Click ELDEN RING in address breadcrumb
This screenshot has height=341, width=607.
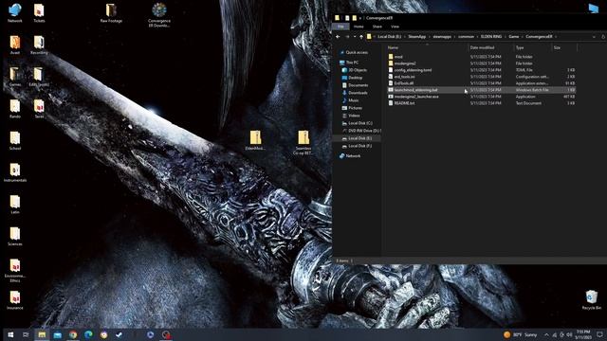[491, 37]
